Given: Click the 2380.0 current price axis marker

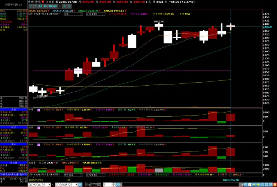Looking at the screenshot, I should click(x=267, y=27).
